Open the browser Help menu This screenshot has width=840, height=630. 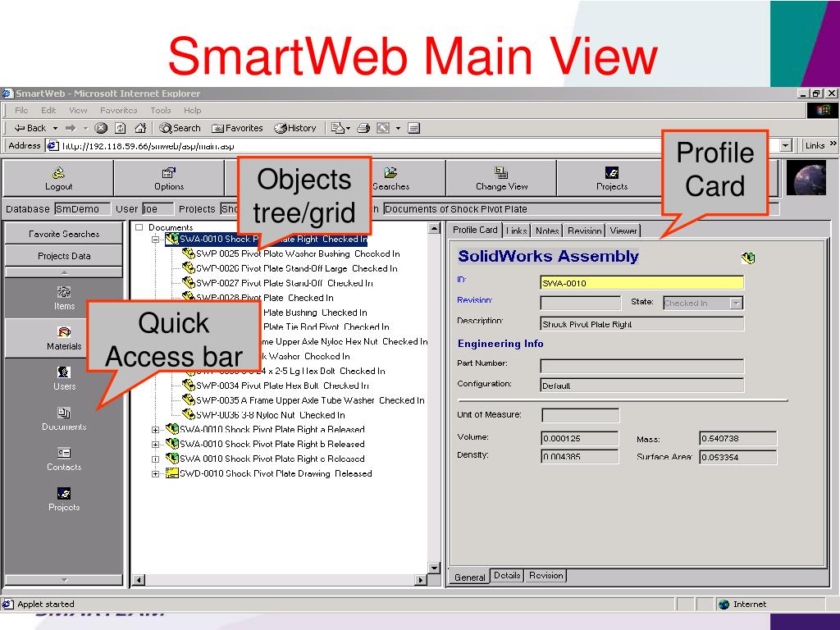192,111
